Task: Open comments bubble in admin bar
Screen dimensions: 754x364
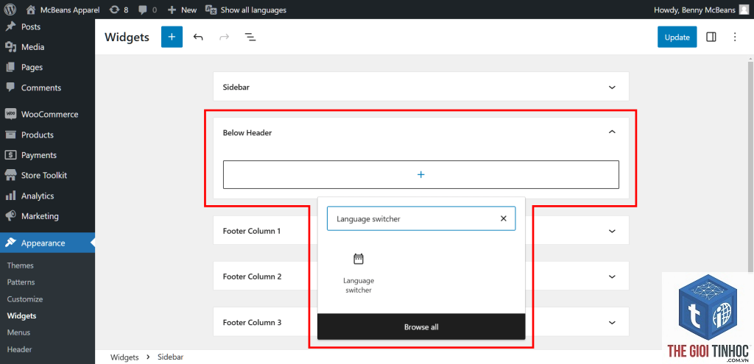Action: pyautogui.click(x=147, y=10)
